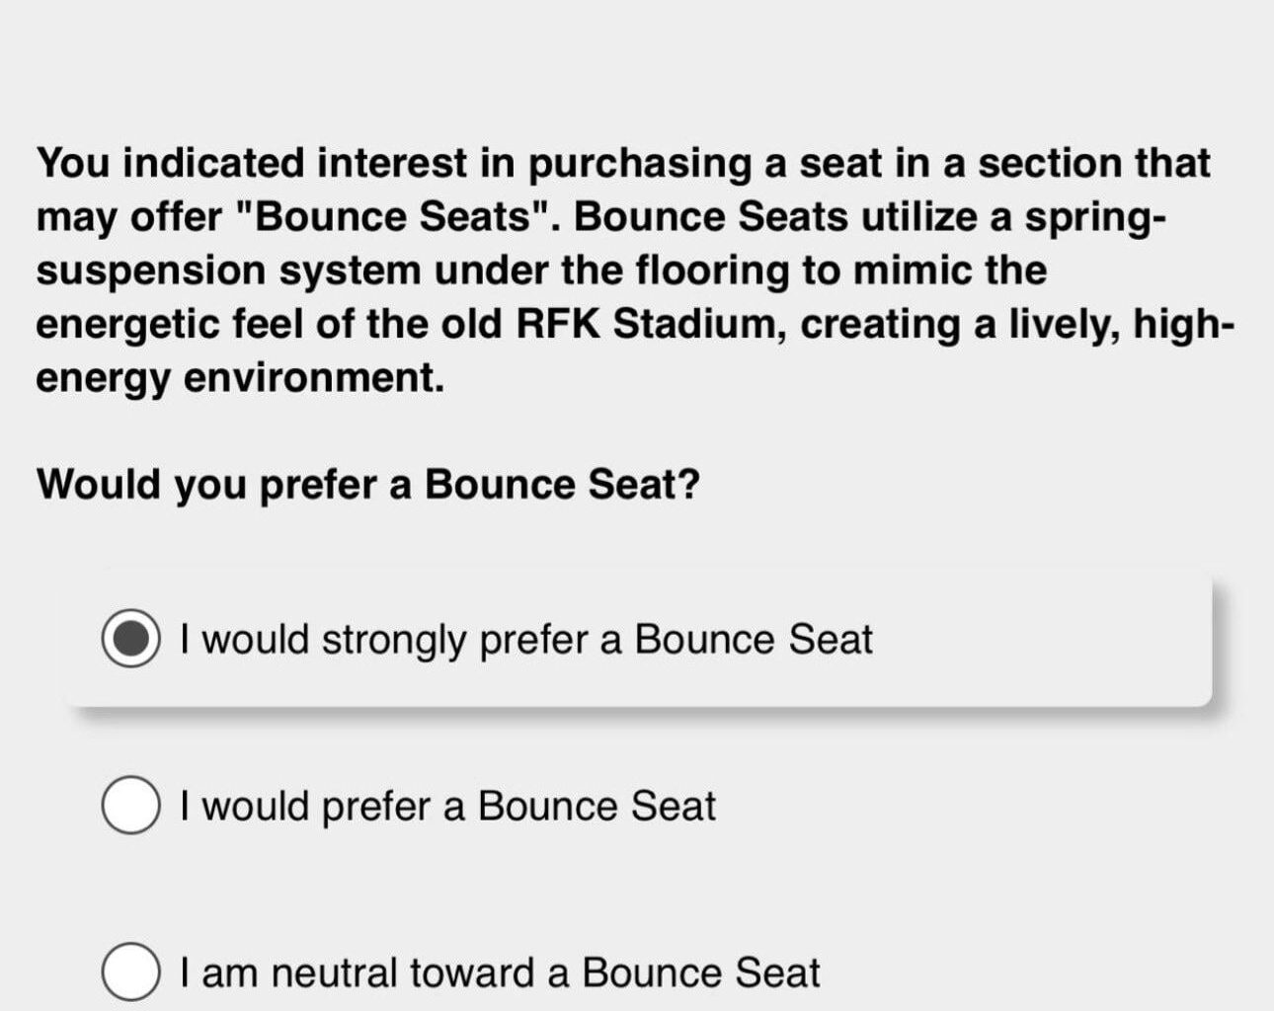
Task: Click the text "I would prefer a Bounce Seat"
Action: click(x=446, y=806)
